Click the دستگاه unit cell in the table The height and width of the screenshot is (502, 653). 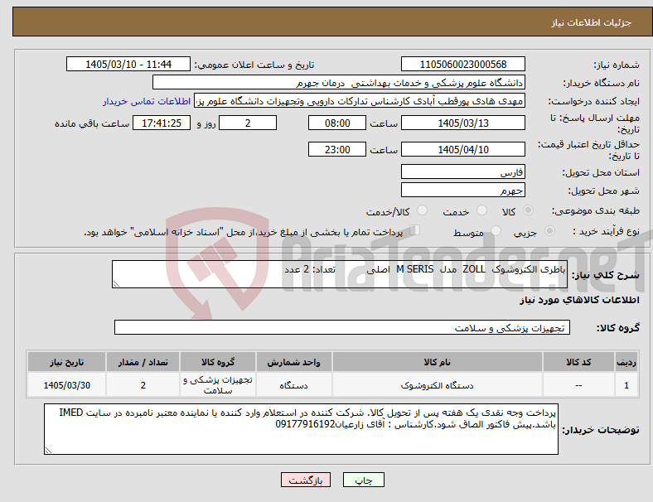293,385
